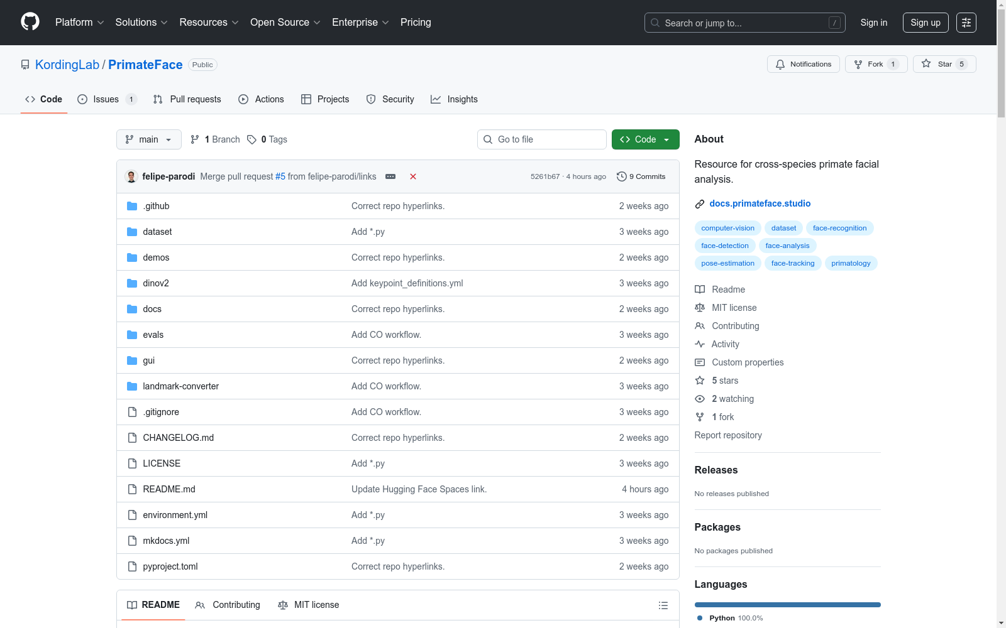Screen dimensions: 1006x628
Task: Open the Pricing page
Action: 416,23
